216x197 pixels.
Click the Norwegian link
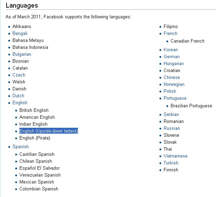(x=174, y=84)
